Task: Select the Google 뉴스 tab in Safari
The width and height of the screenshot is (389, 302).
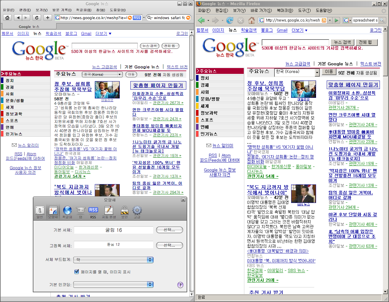Action: pos(29,26)
